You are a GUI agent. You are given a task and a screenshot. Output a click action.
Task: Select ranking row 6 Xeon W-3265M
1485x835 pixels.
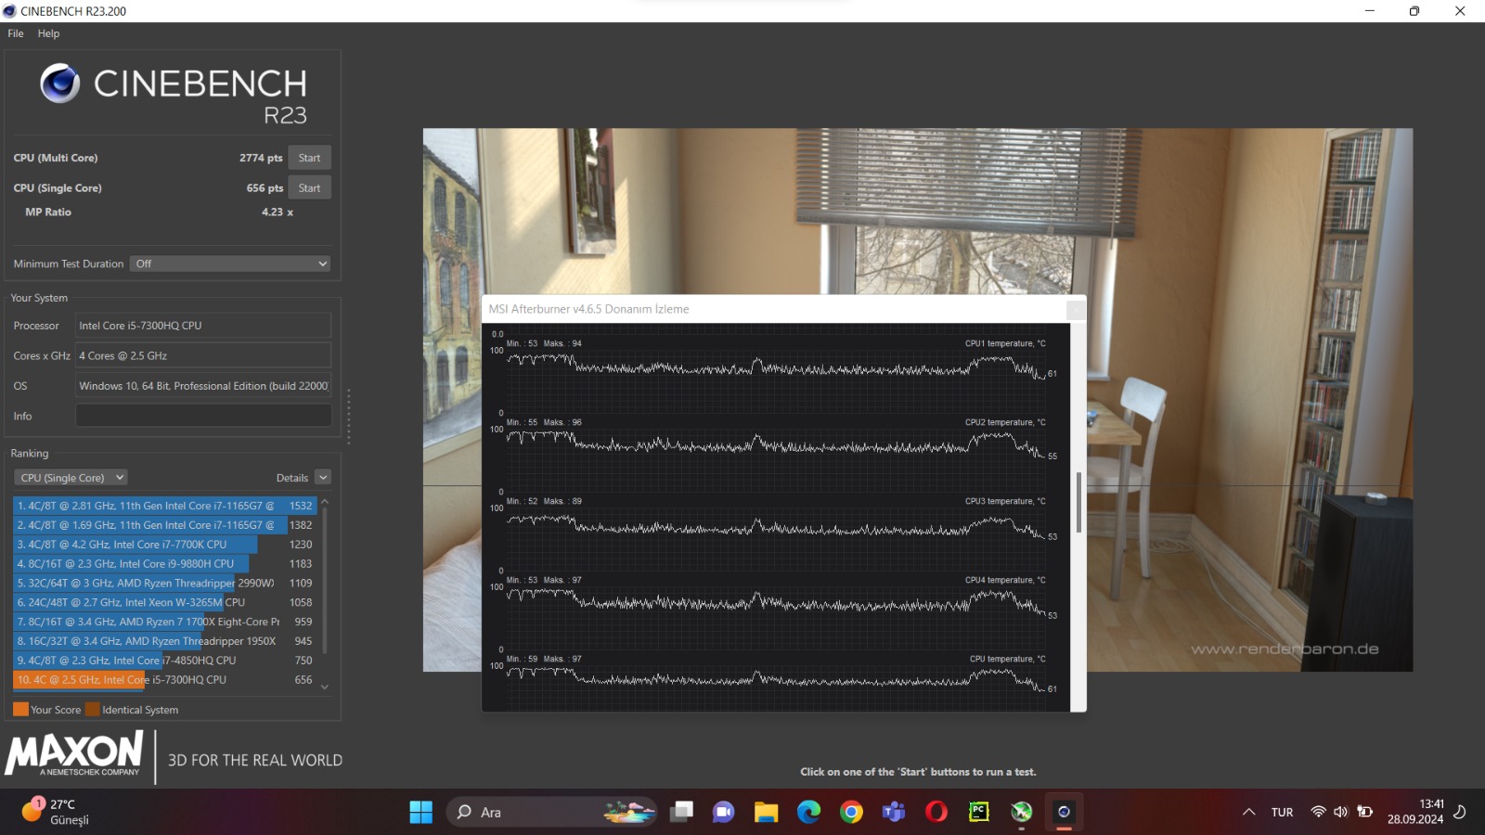[x=165, y=602]
